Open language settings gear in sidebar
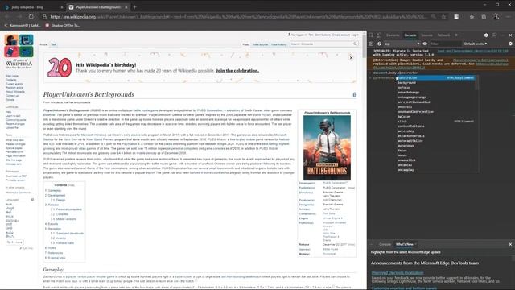This screenshot has height=290, width=515. (32, 200)
